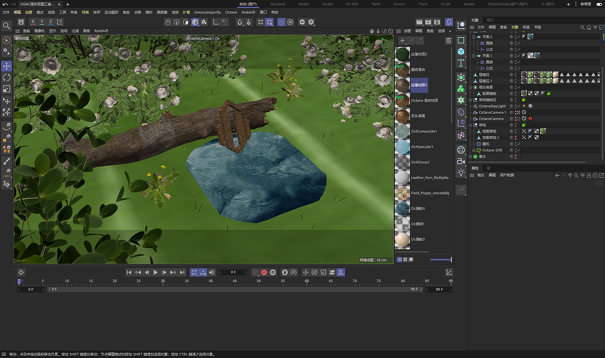
Task: Click the coordinate system icon beside Z
Action: [60, 22]
